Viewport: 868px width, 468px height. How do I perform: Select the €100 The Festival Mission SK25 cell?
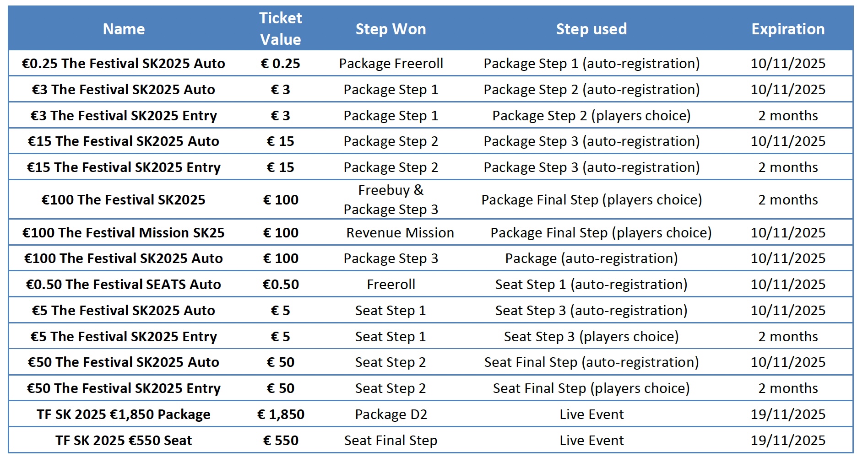click(x=124, y=232)
